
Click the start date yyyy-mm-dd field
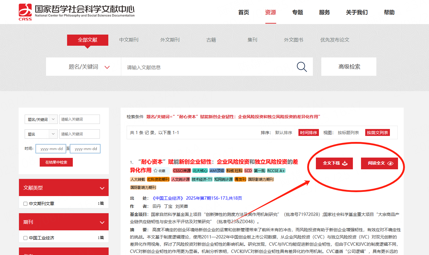[x=51, y=149]
